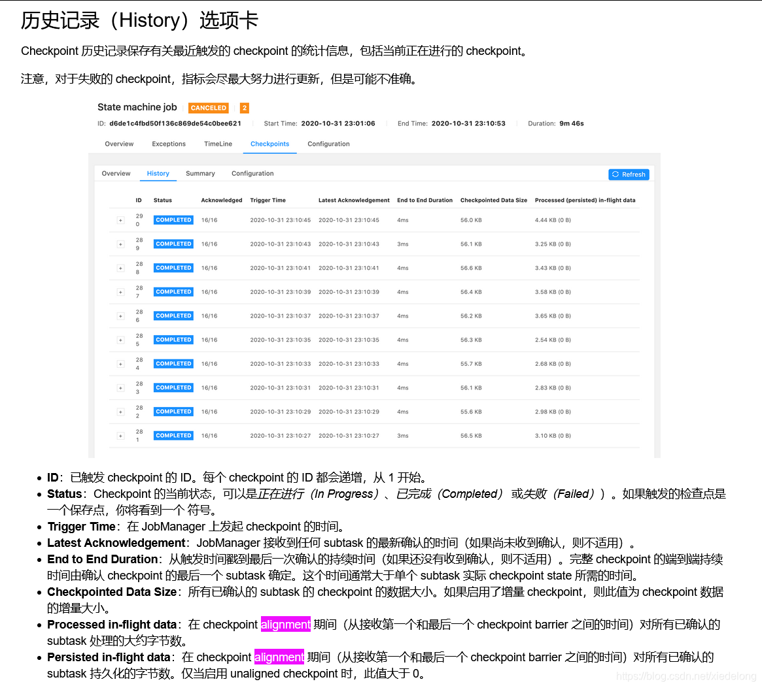
Task: Click trigger time 2020-10-31 23:10:45
Action: [x=281, y=220]
